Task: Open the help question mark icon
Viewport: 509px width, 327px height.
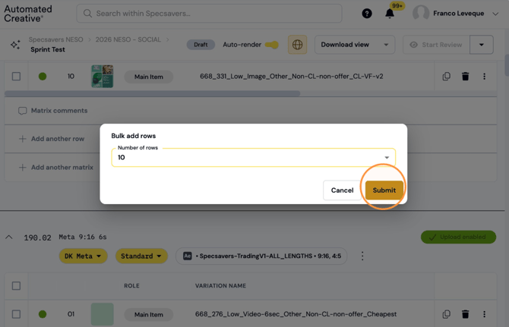Action: click(x=367, y=14)
